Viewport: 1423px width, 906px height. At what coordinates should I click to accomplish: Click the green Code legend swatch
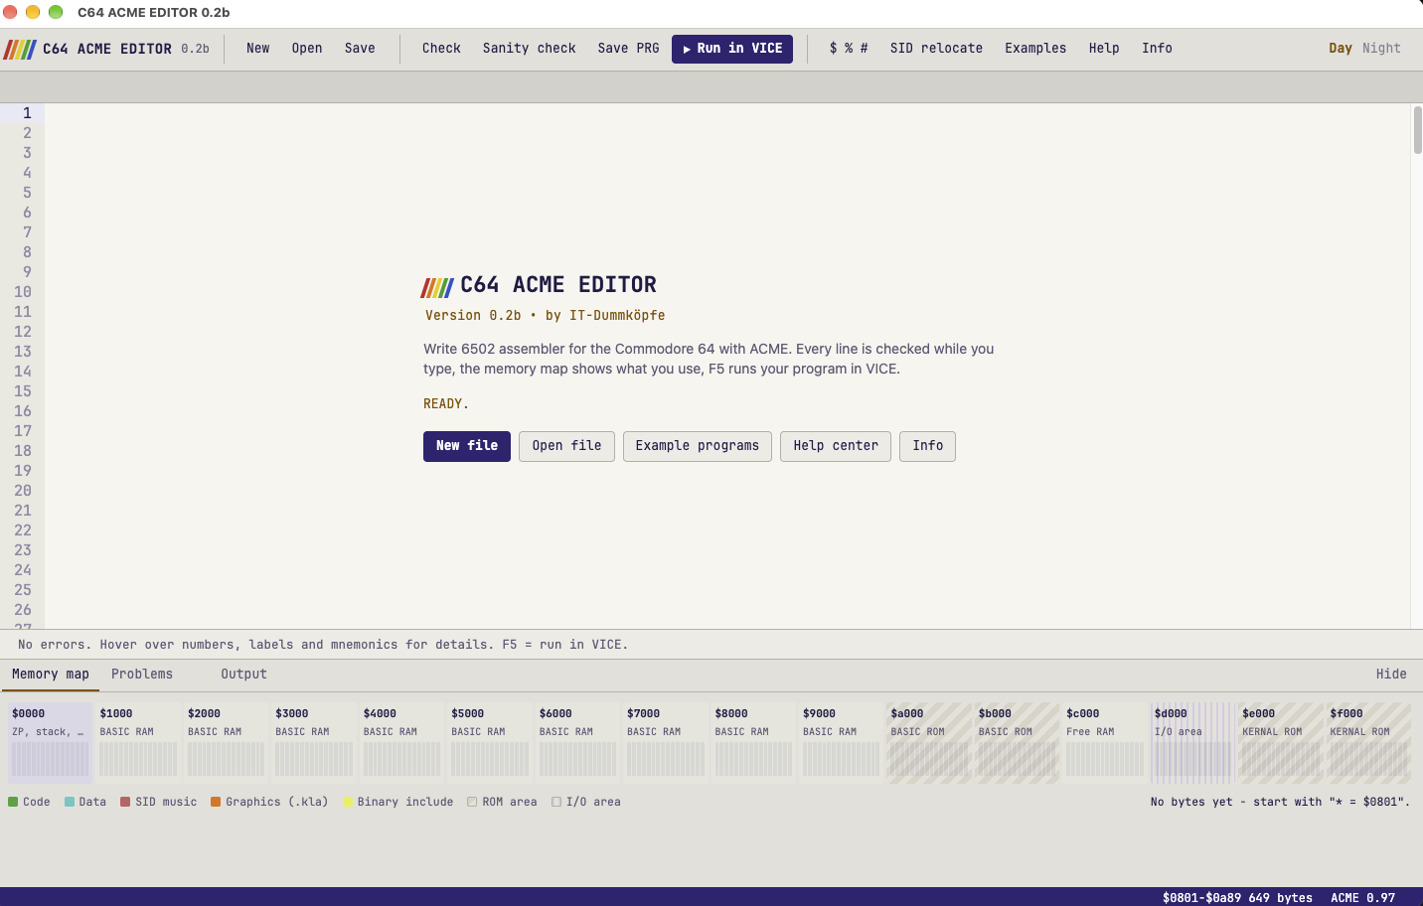pos(13,802)
